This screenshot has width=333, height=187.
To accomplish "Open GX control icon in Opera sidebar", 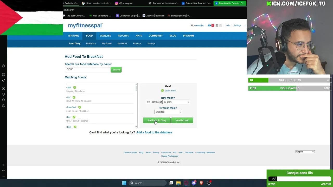I will click(4, 170).
